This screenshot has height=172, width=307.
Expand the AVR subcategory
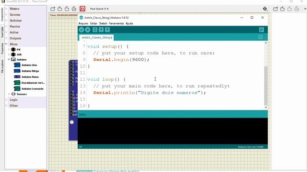tap(9, 54)
